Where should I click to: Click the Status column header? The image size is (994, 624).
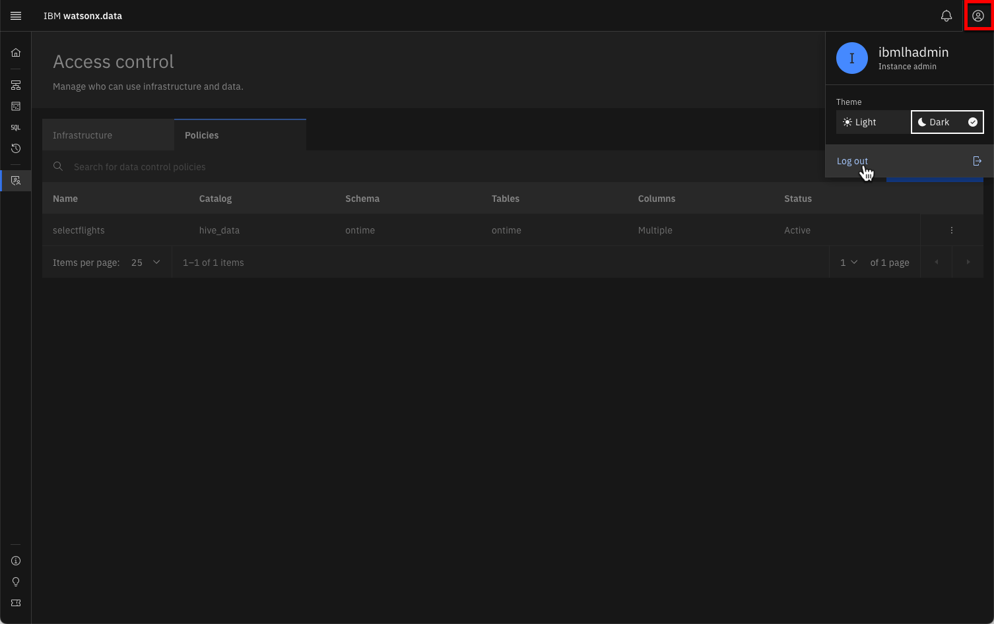point(798,199)
